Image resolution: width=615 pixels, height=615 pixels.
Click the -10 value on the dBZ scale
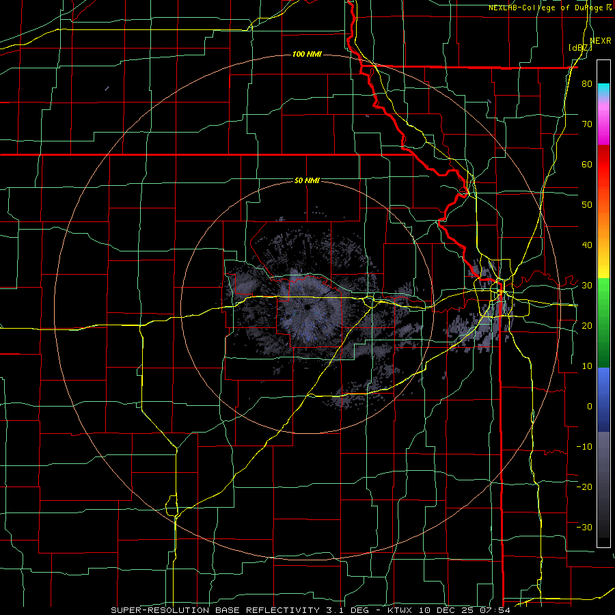pyautogui.click(x=584, y=446)
